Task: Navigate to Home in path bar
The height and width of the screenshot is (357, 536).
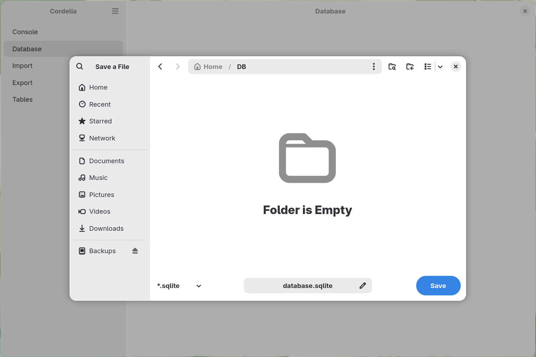Action: coord(208,66)
